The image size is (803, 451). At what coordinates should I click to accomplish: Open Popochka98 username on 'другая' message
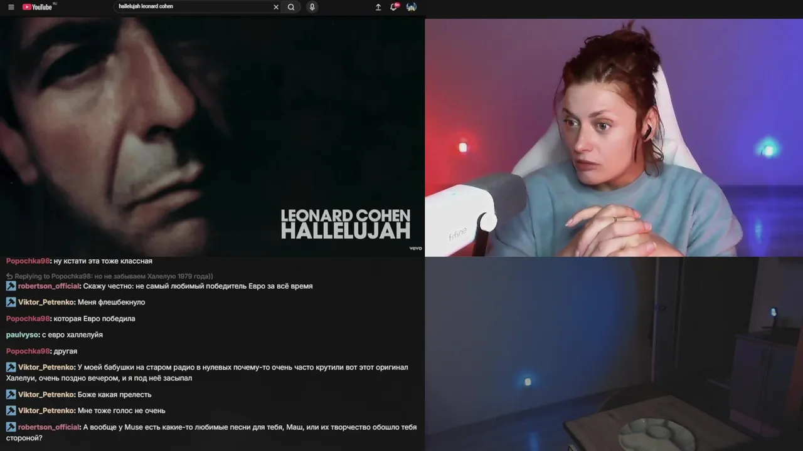click(28, 351)
